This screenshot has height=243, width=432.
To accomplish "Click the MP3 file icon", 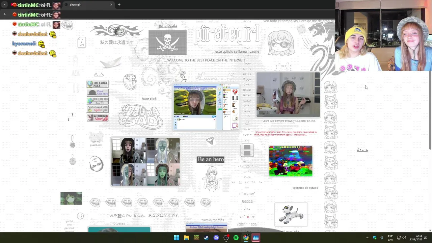I will (x=81, y=42).
